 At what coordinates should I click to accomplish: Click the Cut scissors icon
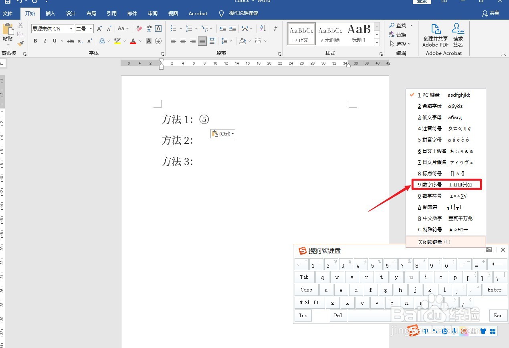click(20, 26)
